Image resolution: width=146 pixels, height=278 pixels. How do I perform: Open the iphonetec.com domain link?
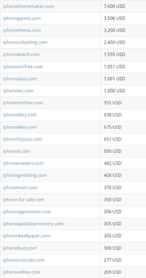pyautogui.click(x=18, y=91)
